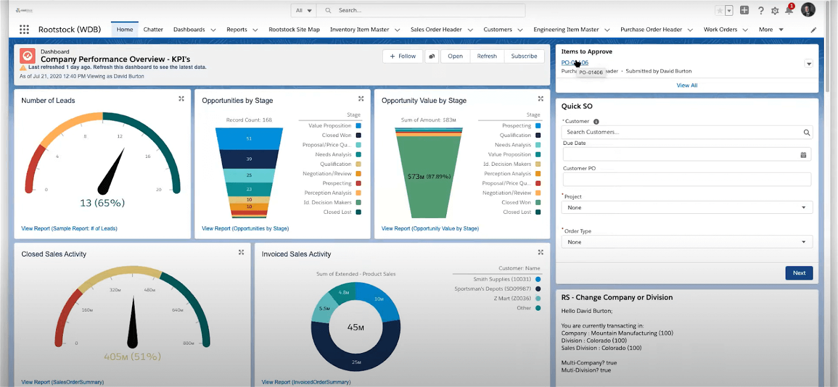Image resolution: width=838 pixels, height=387 pixels.
Task: Open View Report (SalesOrderSummary) link
Action: (x=62, y=382)
